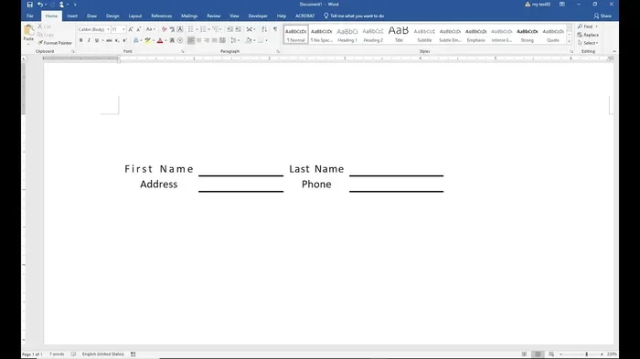This screenshot has height=359, width=640.
Task: Toggle subscript formatting
Action: coord(117,40)
